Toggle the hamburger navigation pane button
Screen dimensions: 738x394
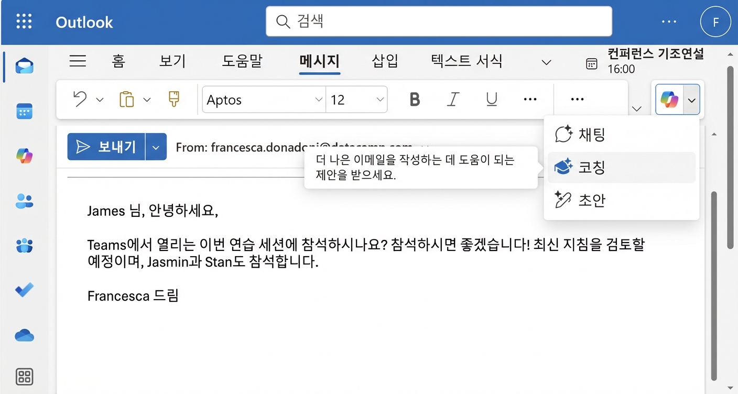coord(78,61)
